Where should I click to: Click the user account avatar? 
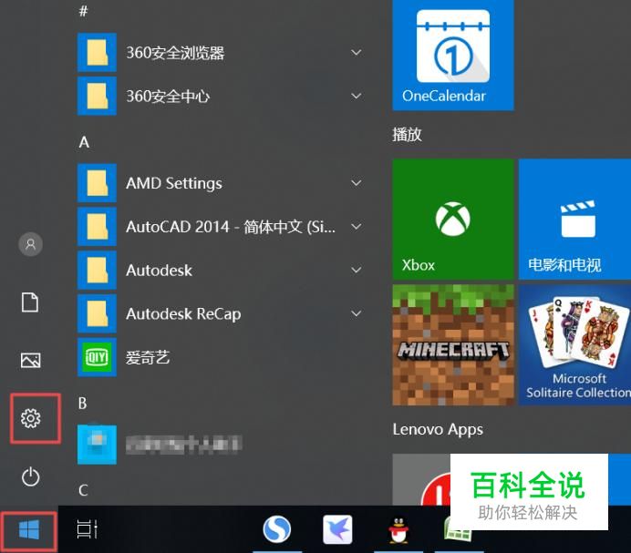(x=31, y=244)
